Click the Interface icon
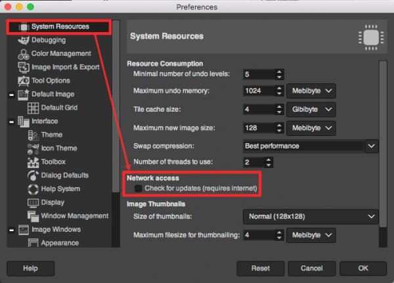The width and height of the screenshot is (394, 283). [24, 121]
